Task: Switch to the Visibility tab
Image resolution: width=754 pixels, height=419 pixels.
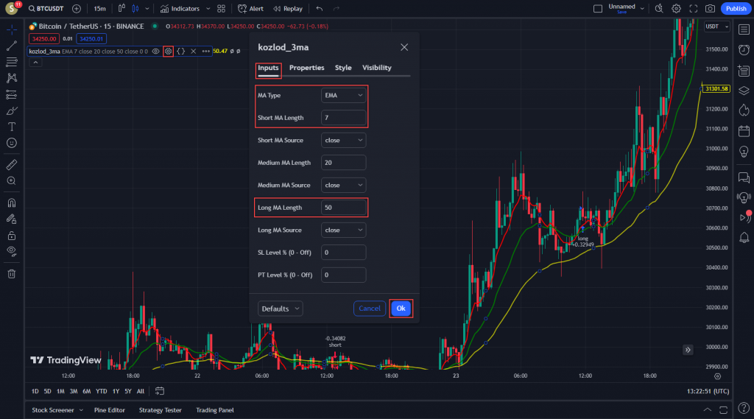Action: click(x=377, y=68)
